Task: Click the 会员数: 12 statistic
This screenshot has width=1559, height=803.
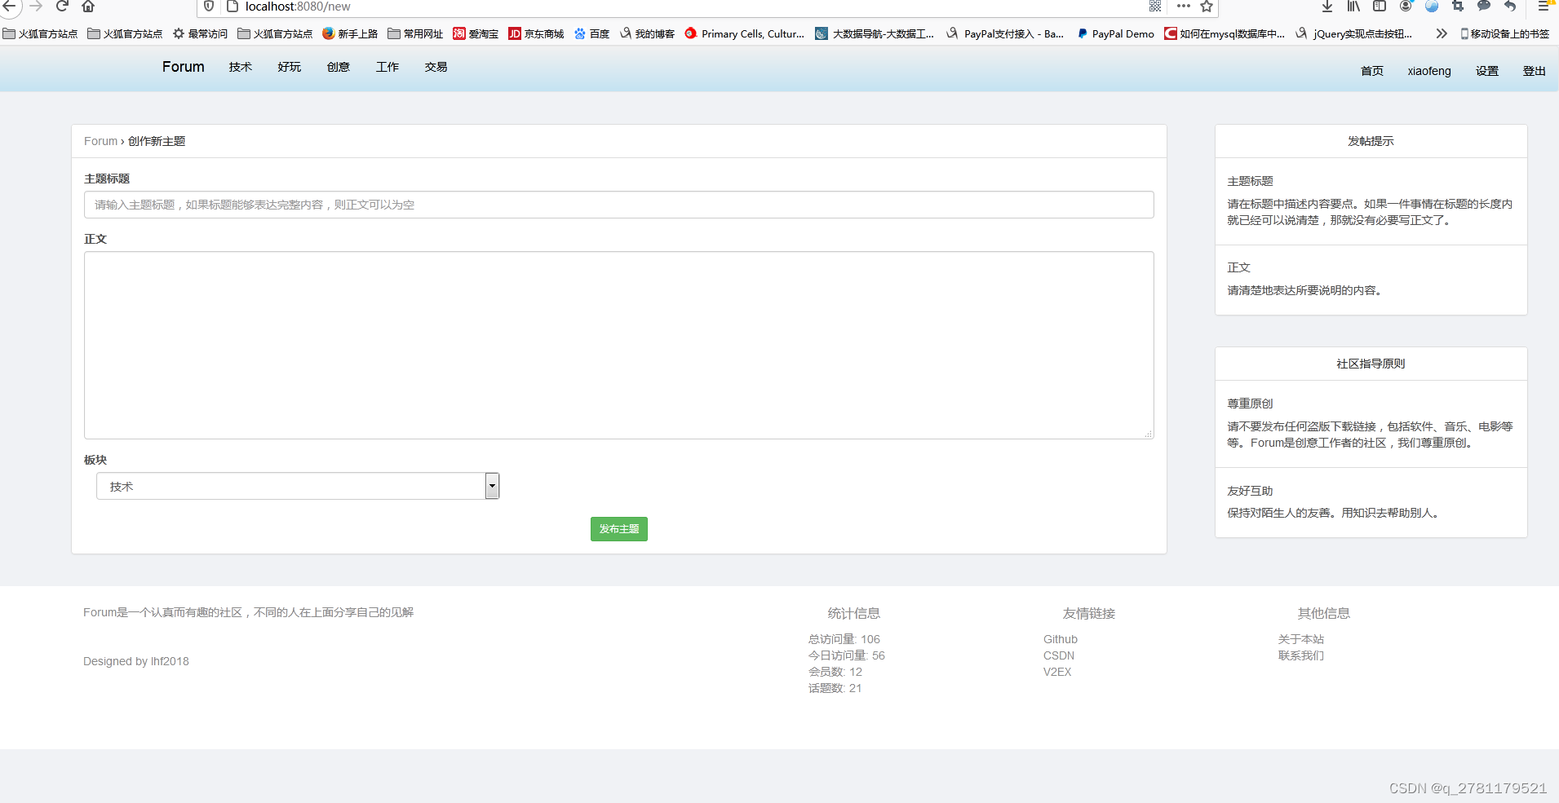Action: tap(835, 672)
